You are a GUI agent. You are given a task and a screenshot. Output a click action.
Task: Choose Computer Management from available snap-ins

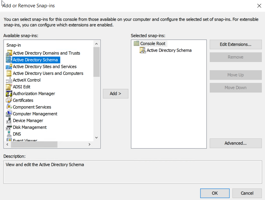[35, 114]
